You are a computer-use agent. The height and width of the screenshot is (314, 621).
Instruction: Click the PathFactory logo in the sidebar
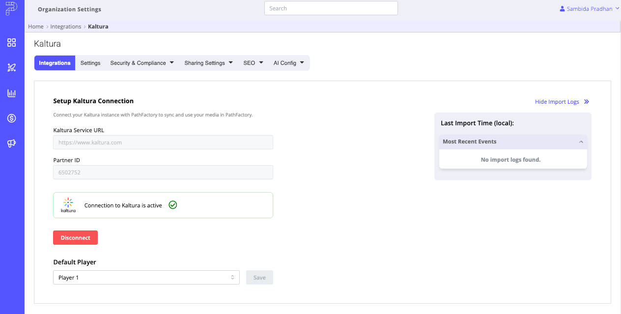point(12,9)
